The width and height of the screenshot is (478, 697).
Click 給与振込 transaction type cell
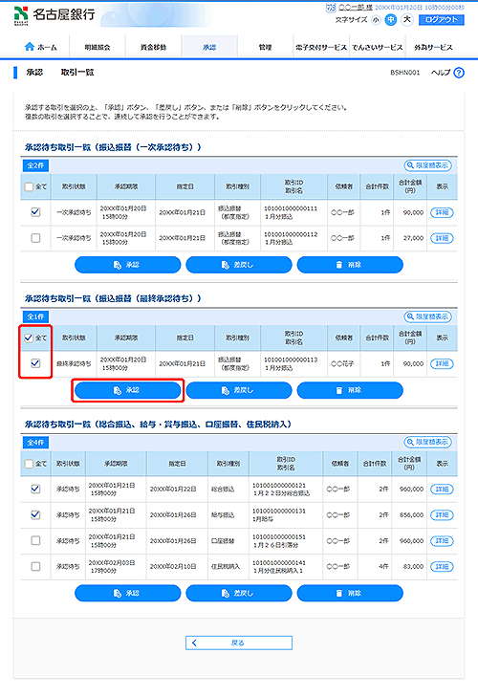[x=223, y=514]
